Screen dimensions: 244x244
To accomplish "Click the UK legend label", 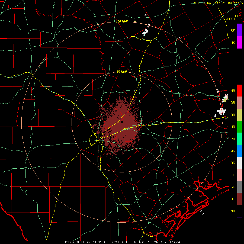I will click(233, 43).
